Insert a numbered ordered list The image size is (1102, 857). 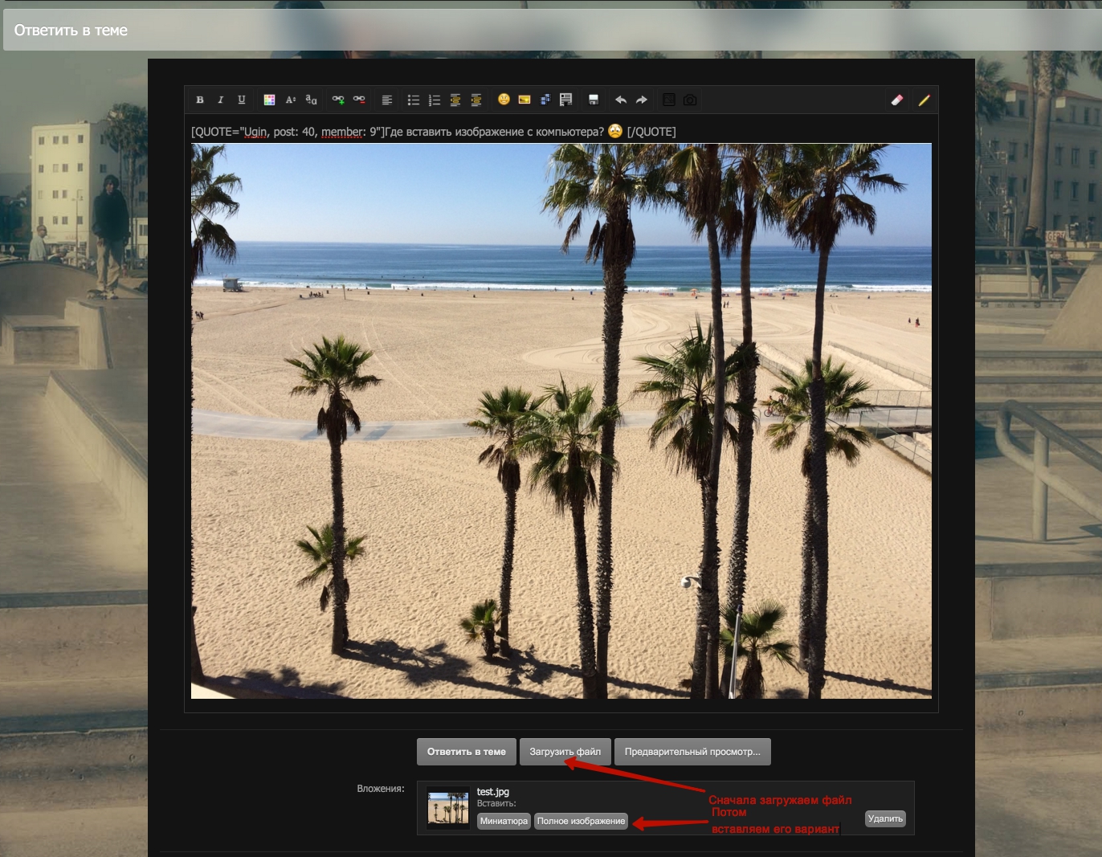[x=435, y=100]
